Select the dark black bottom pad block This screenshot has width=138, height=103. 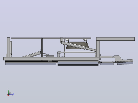[78, 65]
